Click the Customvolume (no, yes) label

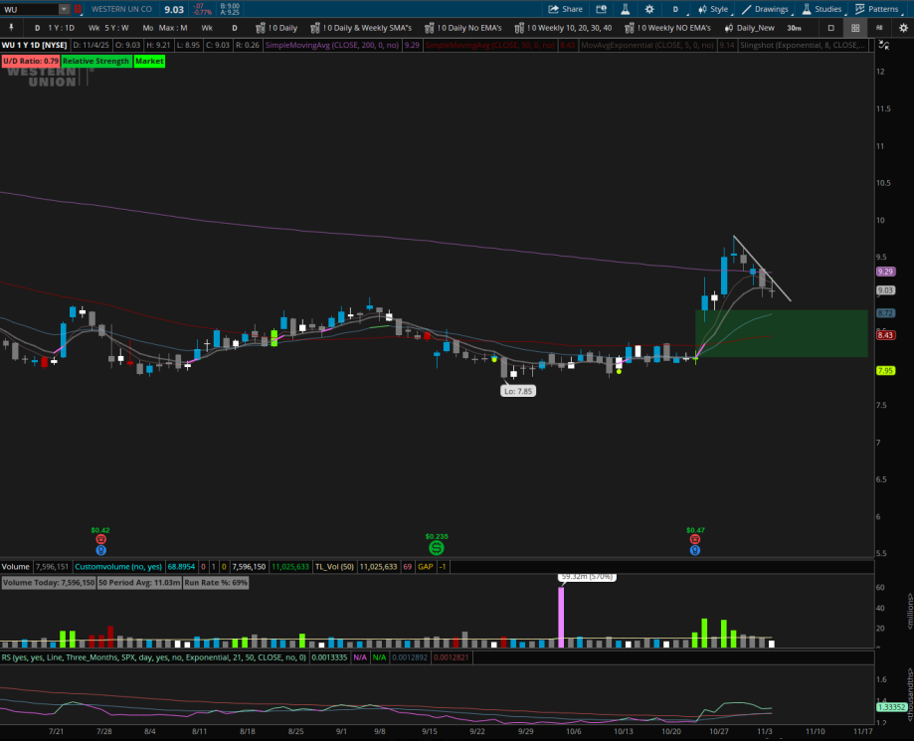[118, 567]
